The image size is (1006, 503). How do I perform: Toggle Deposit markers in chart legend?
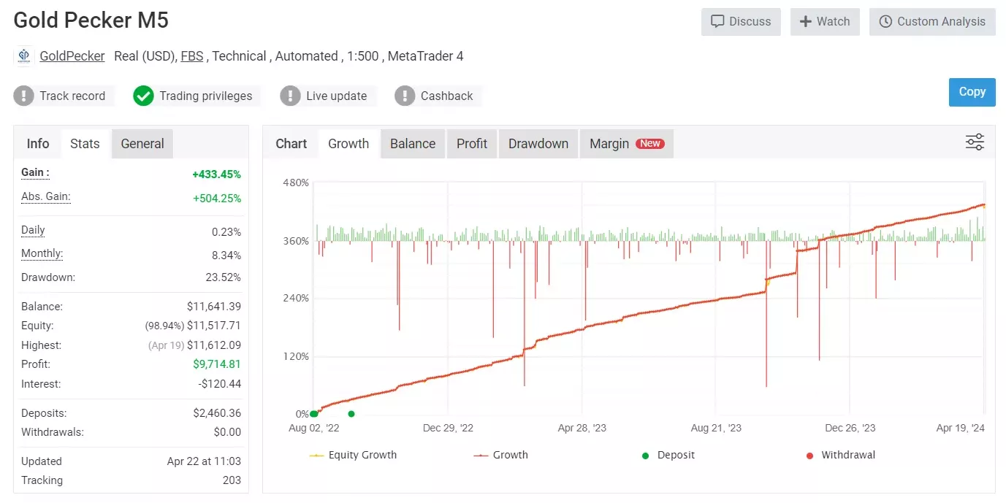[668, 455]
